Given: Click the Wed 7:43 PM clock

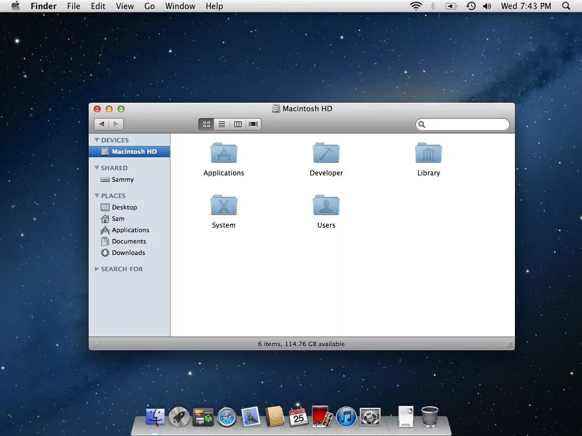Looking at the screenshot, I should click(526, 6).
